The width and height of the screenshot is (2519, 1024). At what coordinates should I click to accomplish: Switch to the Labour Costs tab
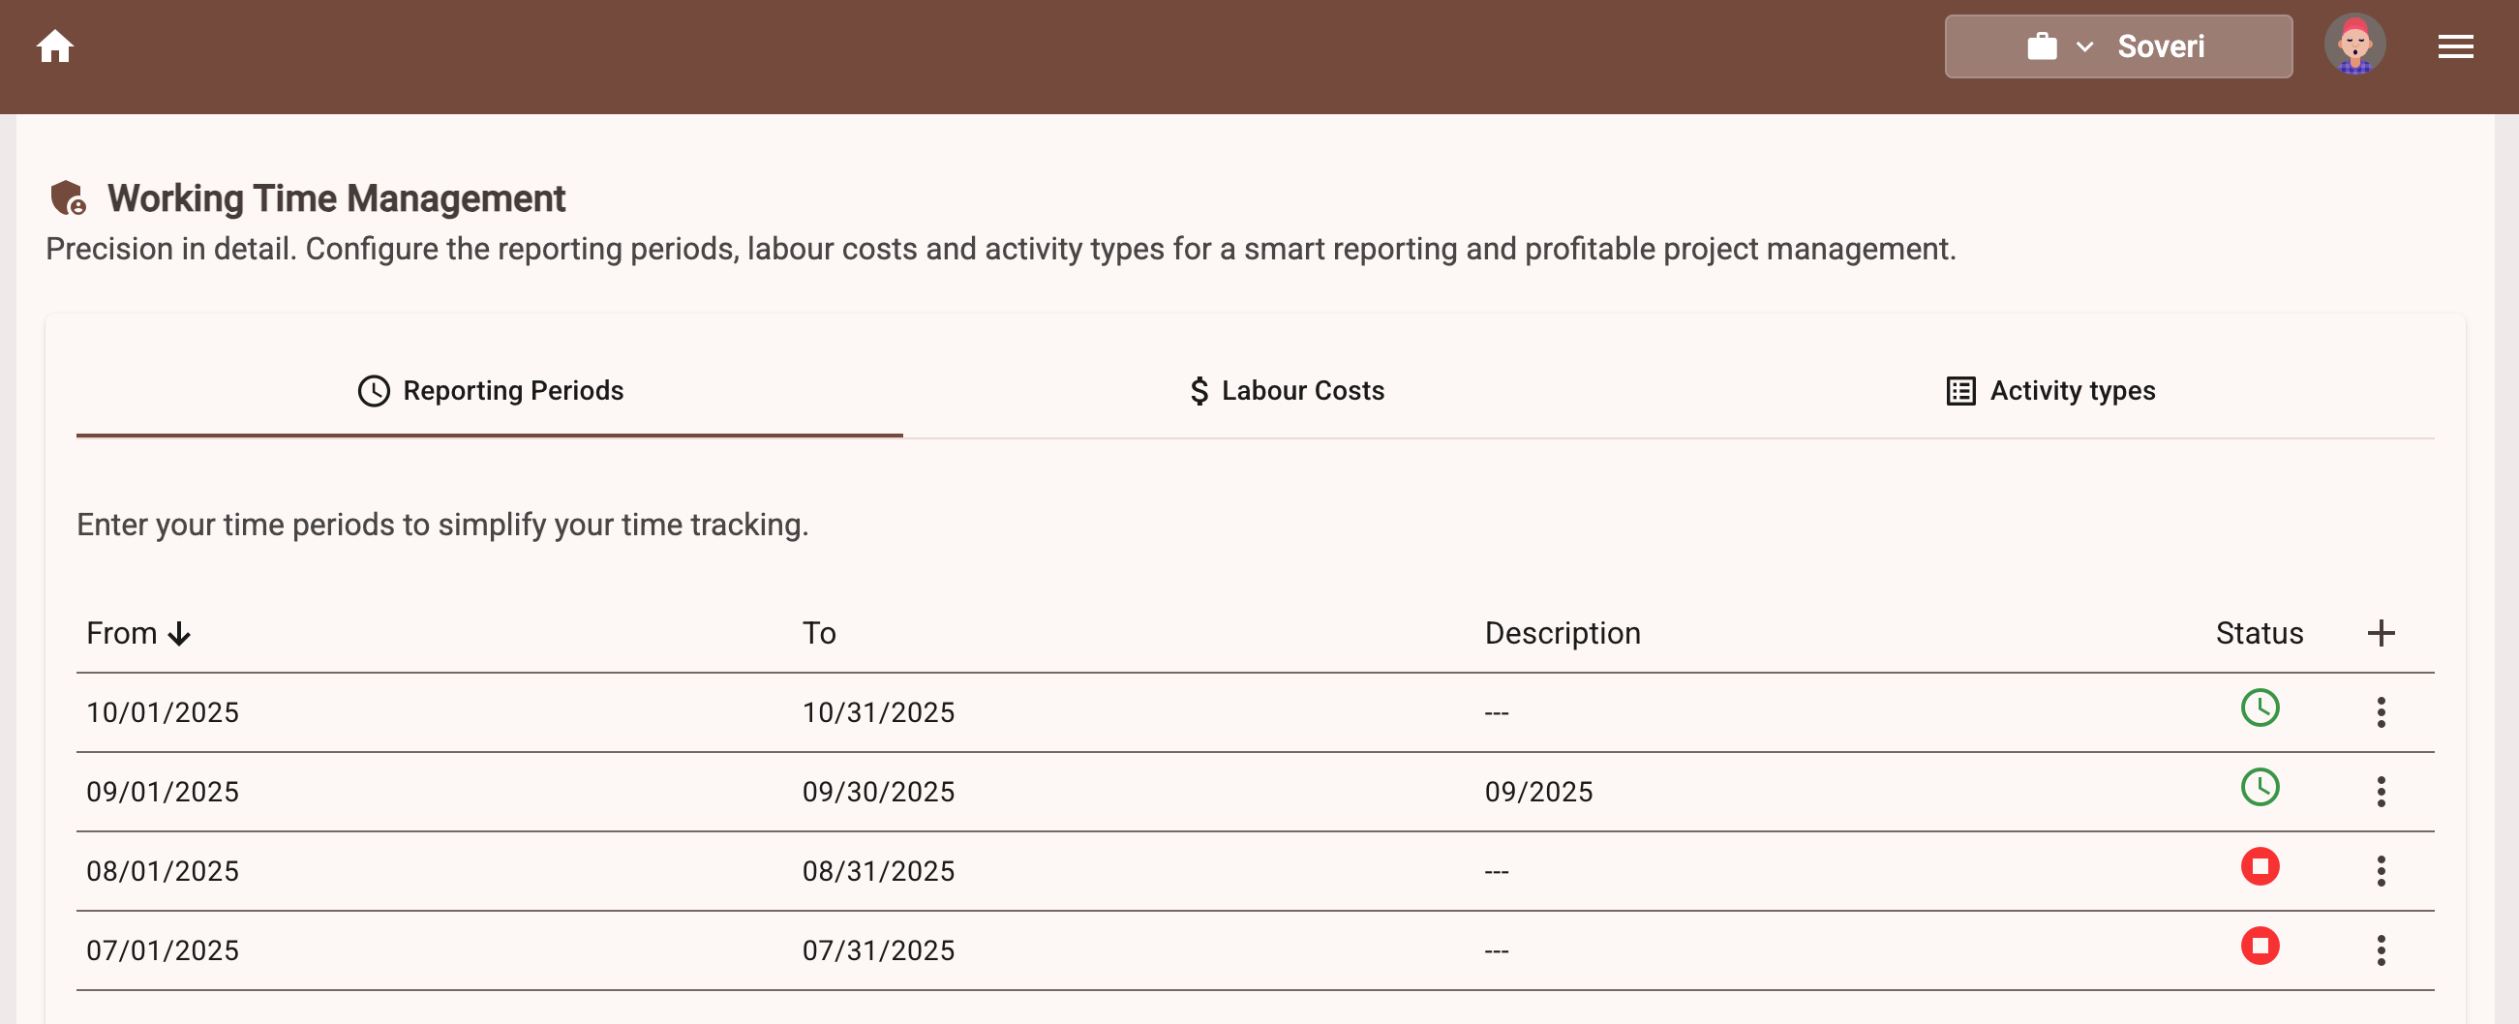1286,390
